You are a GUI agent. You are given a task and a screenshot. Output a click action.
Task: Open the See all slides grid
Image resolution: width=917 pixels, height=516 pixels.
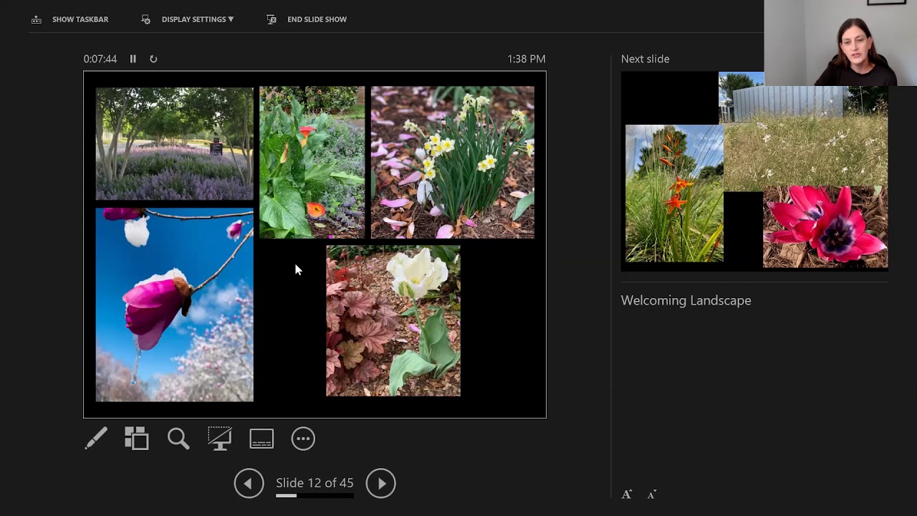click(137, 439)
